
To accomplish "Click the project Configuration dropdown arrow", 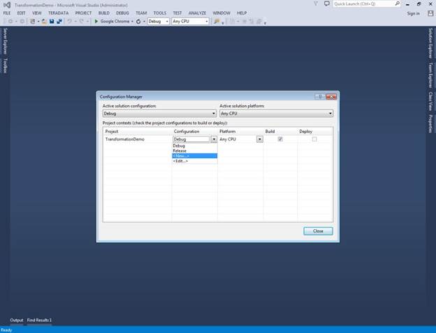I will pos(214,139).
